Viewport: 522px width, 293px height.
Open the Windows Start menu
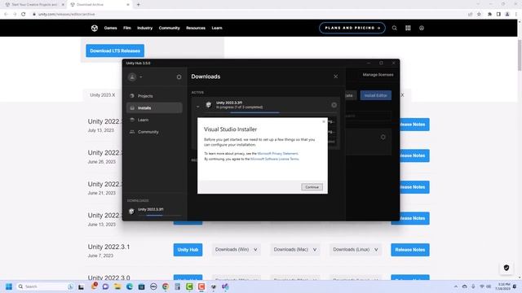point(9,286)
